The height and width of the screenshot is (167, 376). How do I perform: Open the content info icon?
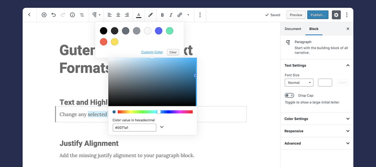point(72,15)
